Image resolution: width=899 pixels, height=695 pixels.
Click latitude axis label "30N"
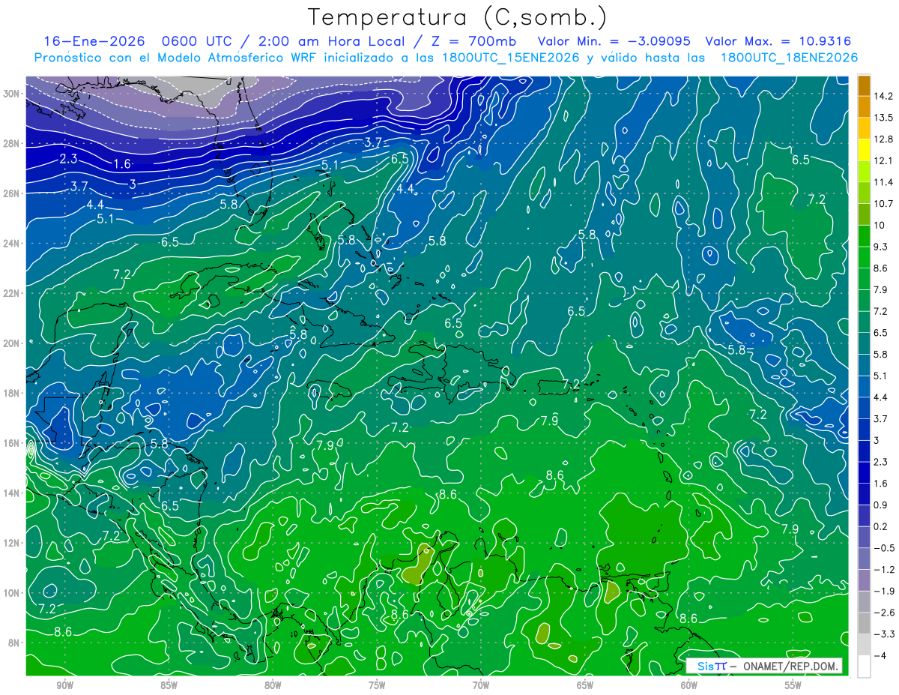pyautogui.click(x=11, y=93)
